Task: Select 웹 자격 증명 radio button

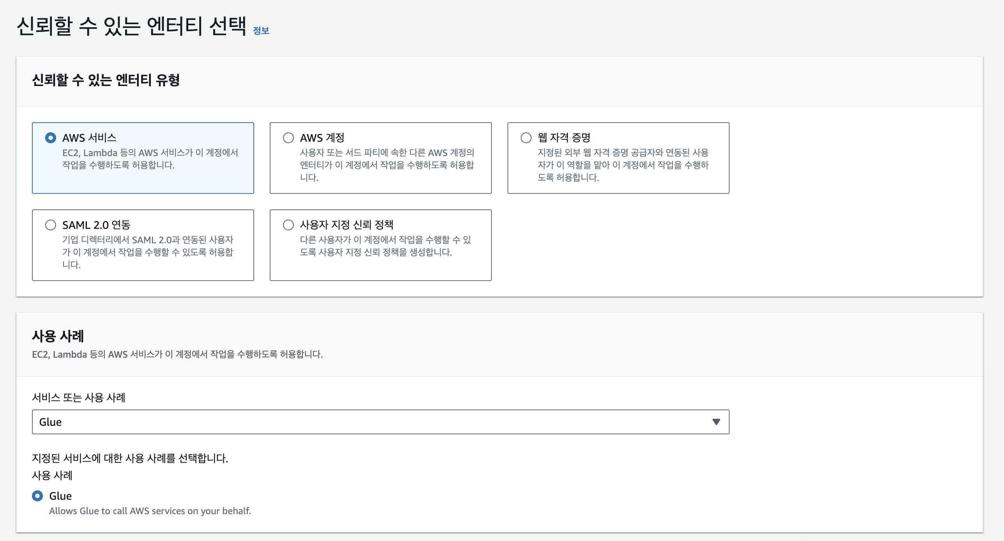Action: pyautogui.click(x=526, y=138)
